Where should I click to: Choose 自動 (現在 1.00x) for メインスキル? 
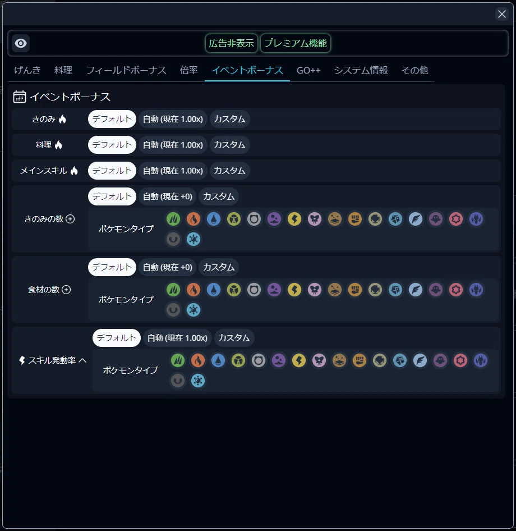[173, 171]
